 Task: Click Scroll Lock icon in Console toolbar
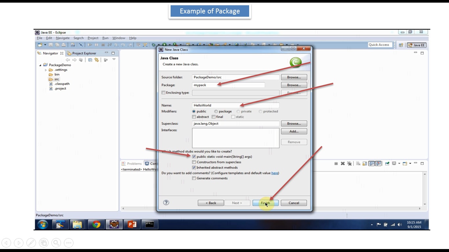(365, 163)
